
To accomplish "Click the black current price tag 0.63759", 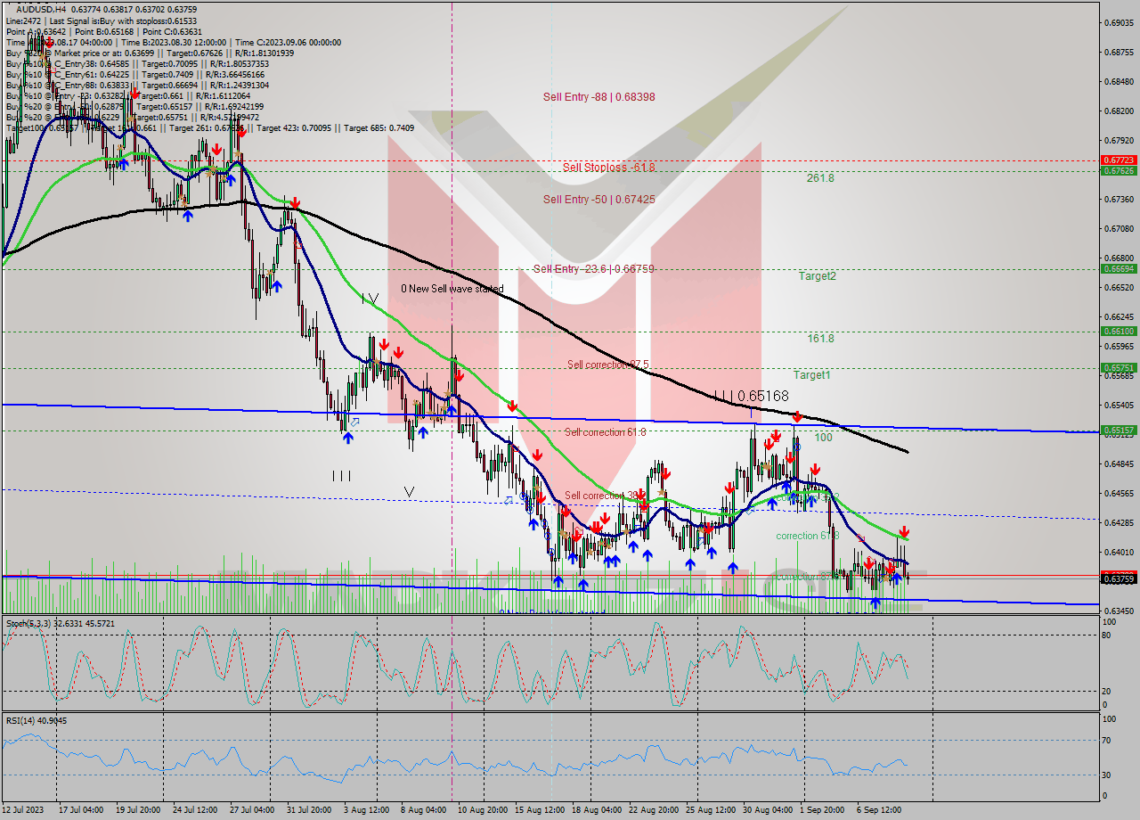I will click(1120, 579).
